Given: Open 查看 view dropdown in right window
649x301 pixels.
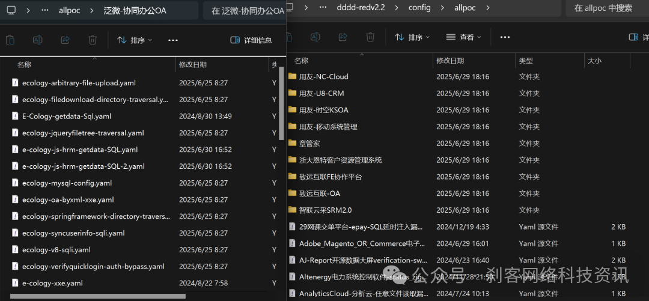Looking at the screenshot, I should pos(463,37).
